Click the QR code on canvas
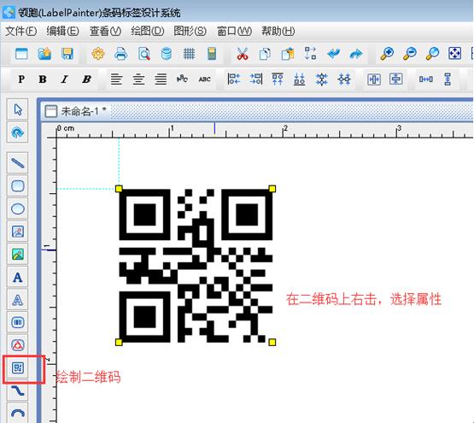Screen dimensions: 474x423 point(196,266)
